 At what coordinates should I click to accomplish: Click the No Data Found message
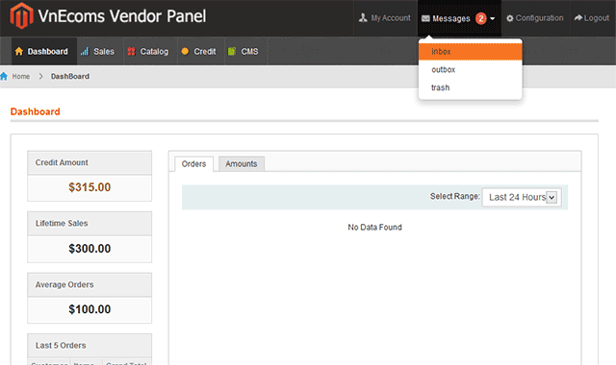[x=374, y=228]
